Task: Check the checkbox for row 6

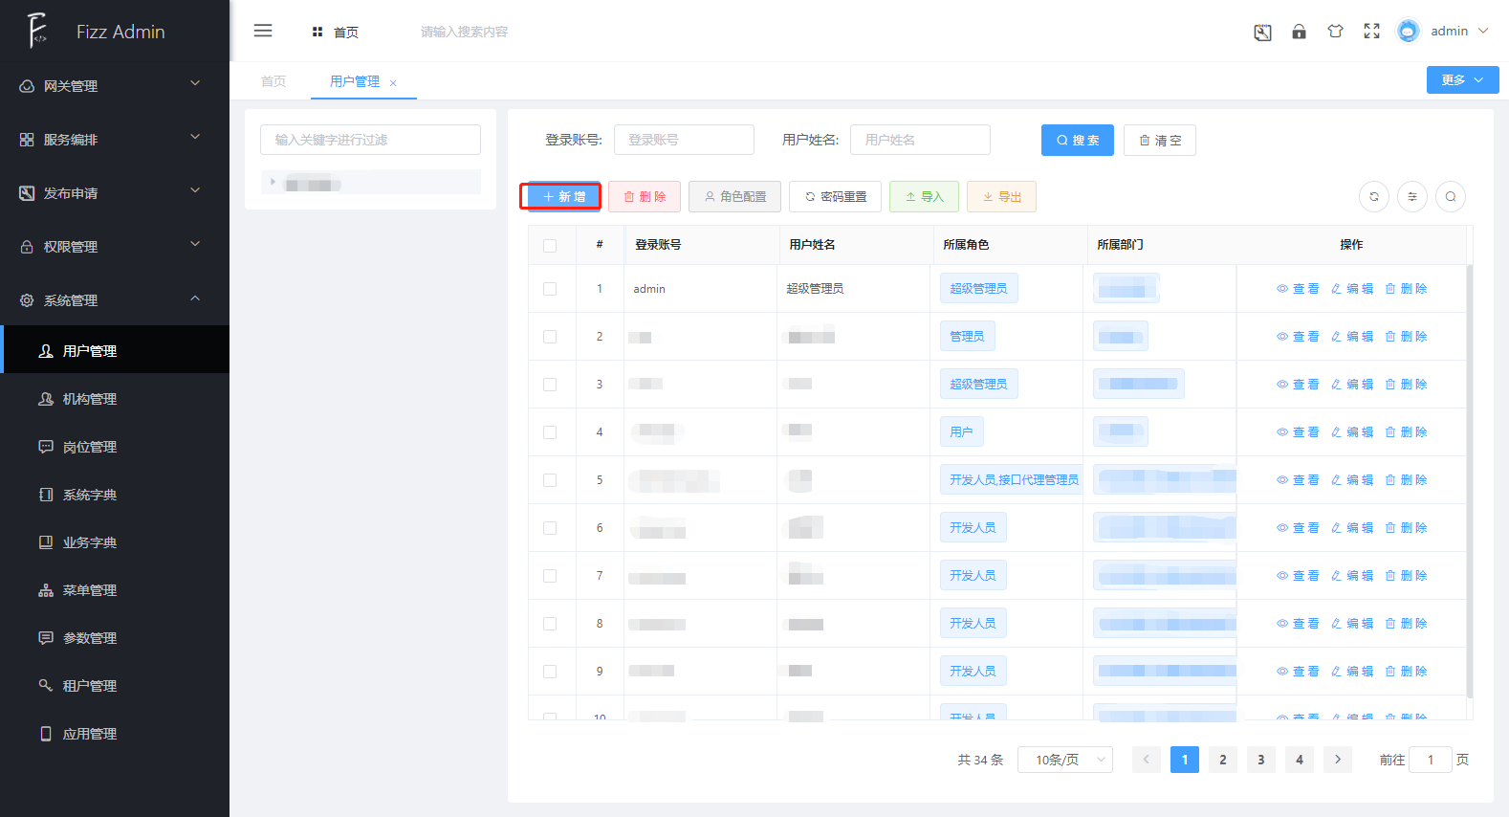Action: click(550, 528)
